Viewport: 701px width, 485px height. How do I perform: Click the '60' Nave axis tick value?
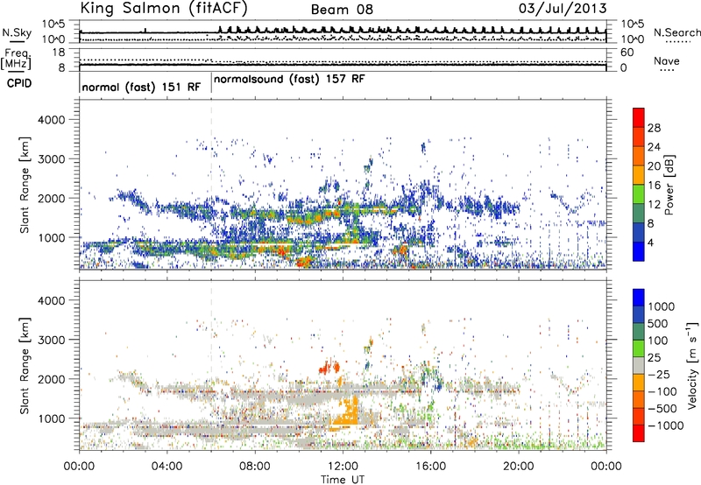(x=627, y=53)
